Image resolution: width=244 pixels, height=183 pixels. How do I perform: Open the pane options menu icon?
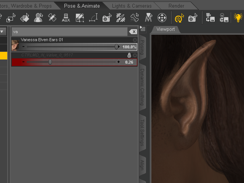143,29
